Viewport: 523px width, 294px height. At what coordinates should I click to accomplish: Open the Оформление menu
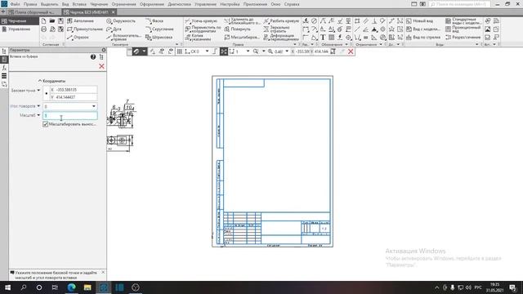click(152, 4)
